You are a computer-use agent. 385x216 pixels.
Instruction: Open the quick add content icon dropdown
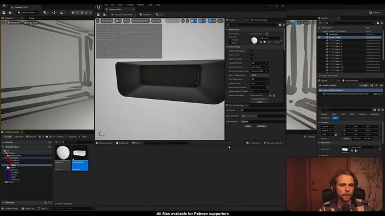(x=46, y=13)
